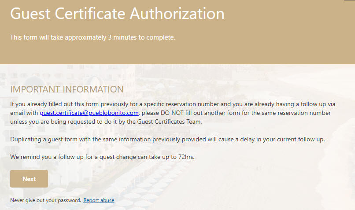Viewport: 355px width, 210px height.
Task: Click the "specific reservation number" phrase
Action: click(x=181, y=104)
